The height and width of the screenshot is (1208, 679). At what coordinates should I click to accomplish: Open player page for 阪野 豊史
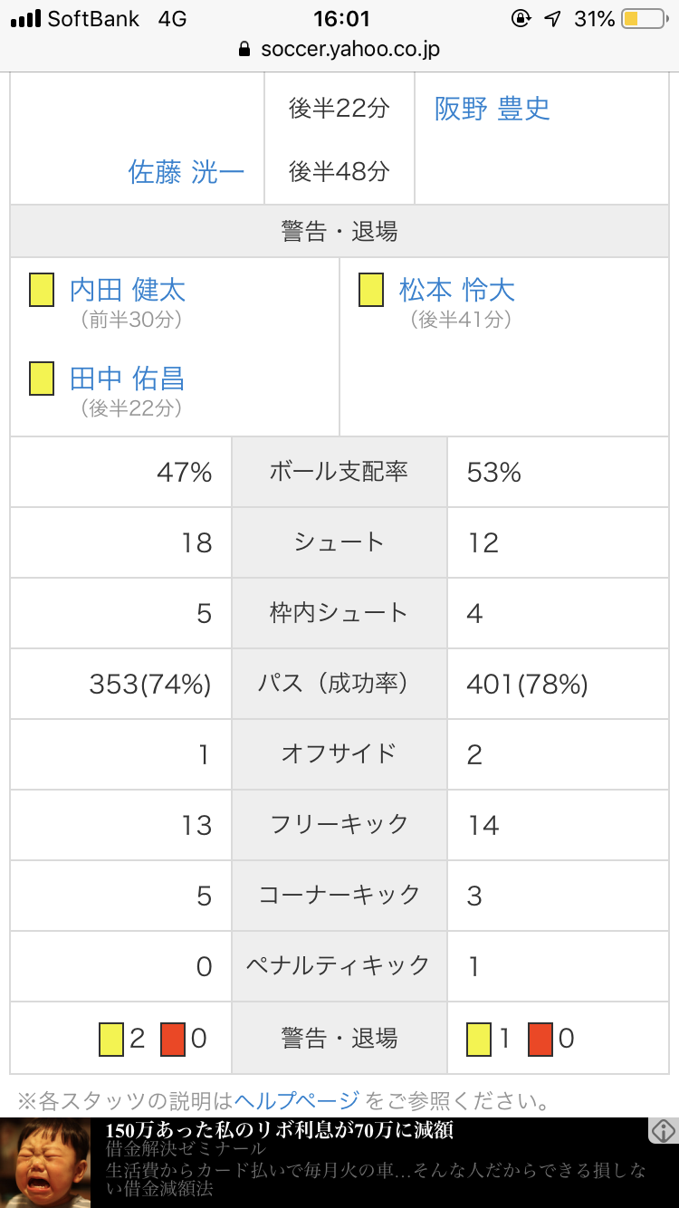point(492,109)
